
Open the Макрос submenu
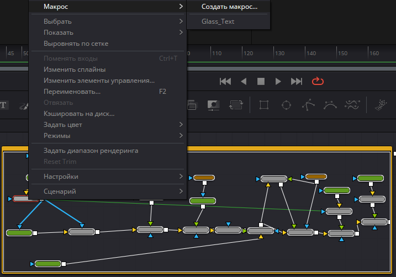tap(108, 6)
